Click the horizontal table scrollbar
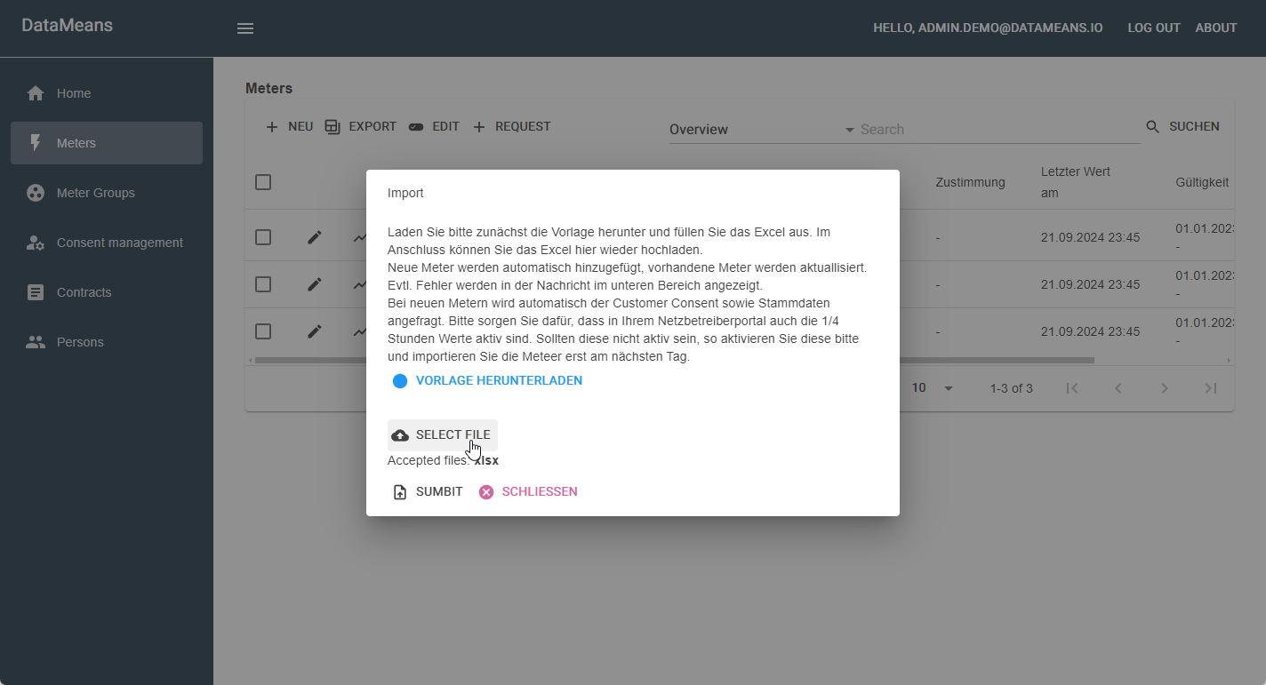This screenshot has width=1266, height=685. 996,360
